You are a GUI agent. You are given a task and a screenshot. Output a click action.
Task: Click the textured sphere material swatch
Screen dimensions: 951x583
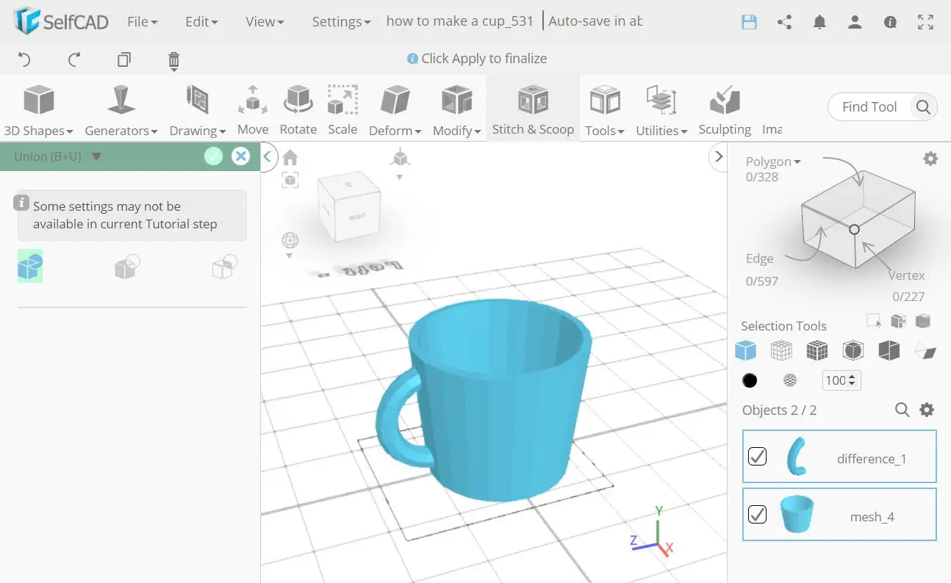tap(790, 380)
